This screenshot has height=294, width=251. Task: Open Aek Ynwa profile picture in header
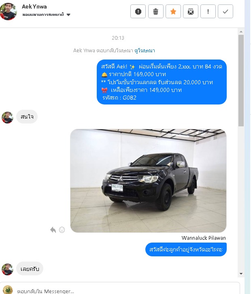[x=8, y=11]
